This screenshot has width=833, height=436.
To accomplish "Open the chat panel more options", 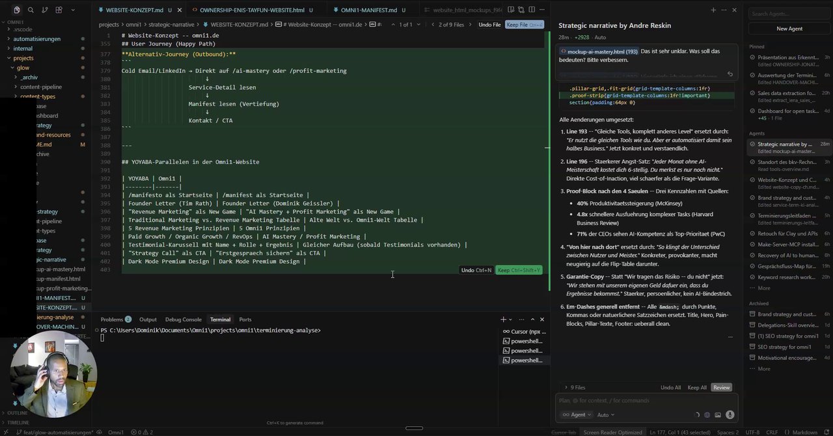I will [724, 10].
